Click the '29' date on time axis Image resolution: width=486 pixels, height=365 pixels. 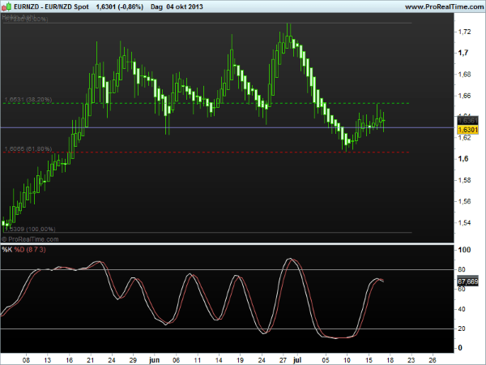click(133, 360)
